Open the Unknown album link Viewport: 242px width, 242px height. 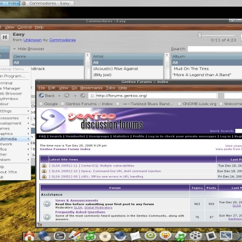pyautogui.click(x=33, y=40)
